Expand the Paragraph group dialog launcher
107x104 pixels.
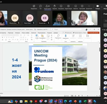click(34, 41)
